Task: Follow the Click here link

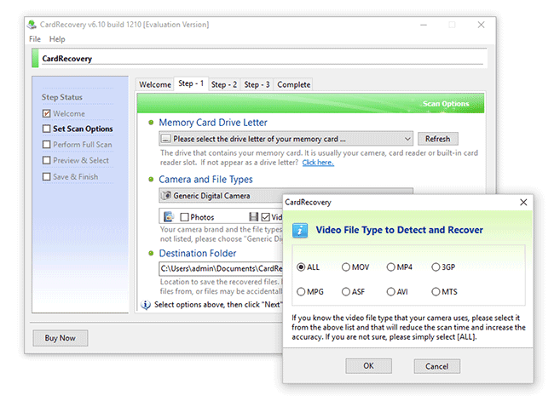Action: [318, 163]
